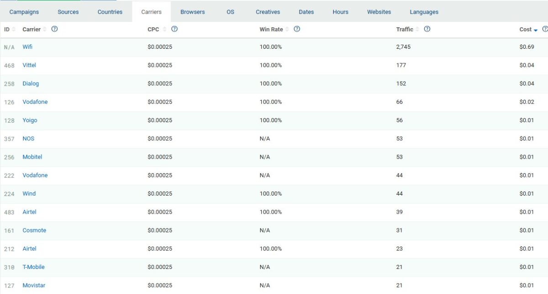Open the OS tab

tap(230, 12)
